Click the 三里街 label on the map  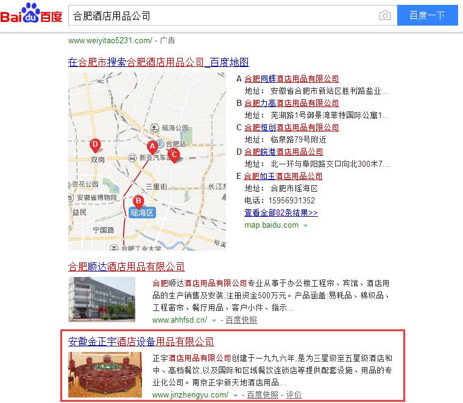(157, 187)
